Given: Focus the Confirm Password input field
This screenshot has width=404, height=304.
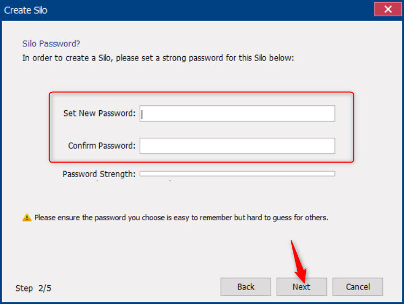Looking at the screenshot, I should point(237,146).
